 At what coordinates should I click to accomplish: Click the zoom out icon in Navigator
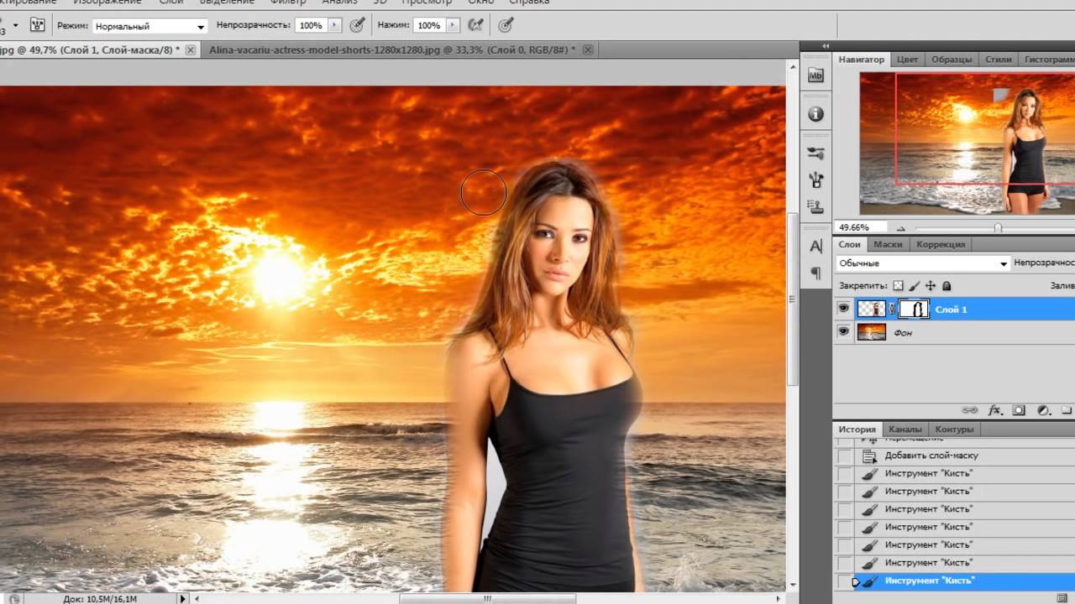tap(901, 228)
